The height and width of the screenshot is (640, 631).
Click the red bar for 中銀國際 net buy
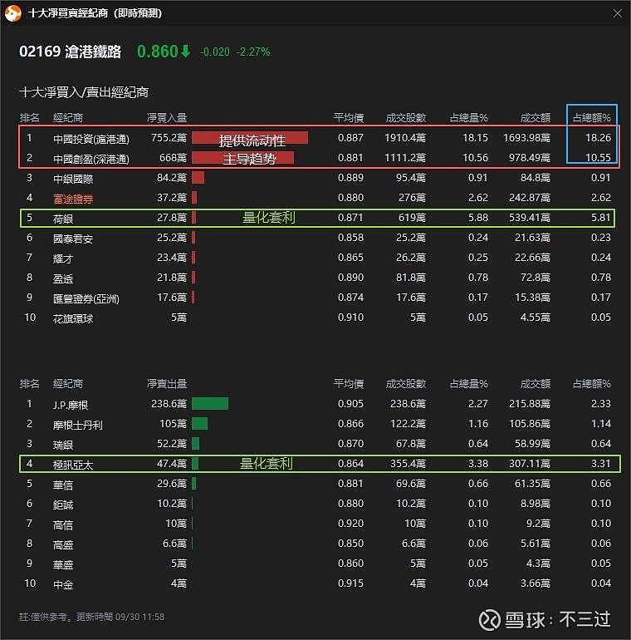[198, 178]
